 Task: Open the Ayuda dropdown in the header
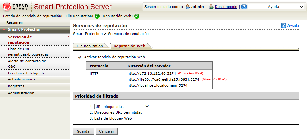[x=276, y=7]
